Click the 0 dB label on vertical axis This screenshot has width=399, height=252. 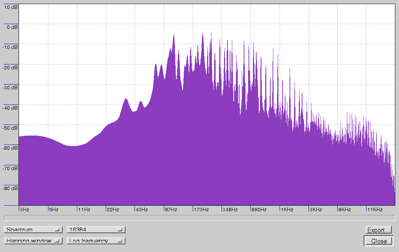click(x=11, y=27)
